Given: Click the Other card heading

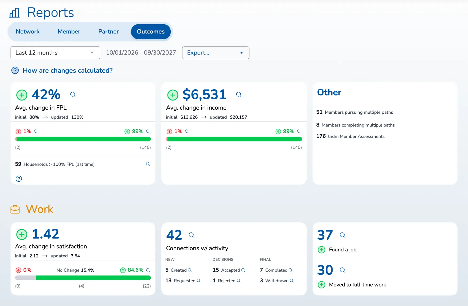Looking at the screenshot, I should point(329,92).
